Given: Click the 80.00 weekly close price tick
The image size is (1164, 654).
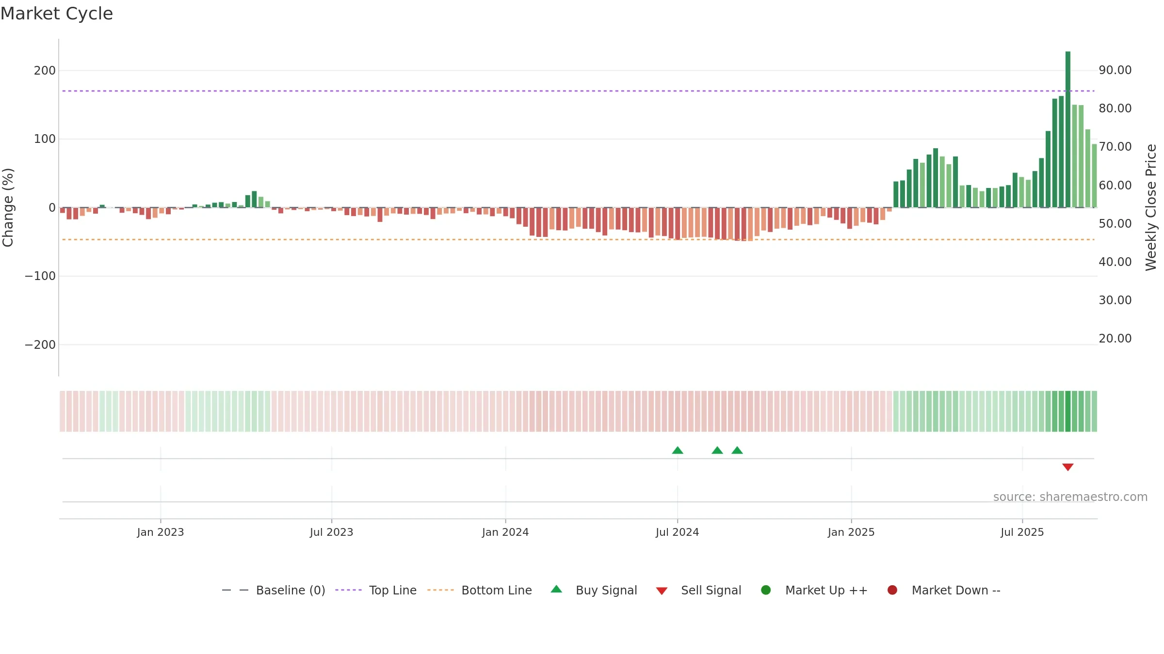Looking at the screenshot, I should pos(1115,109).
